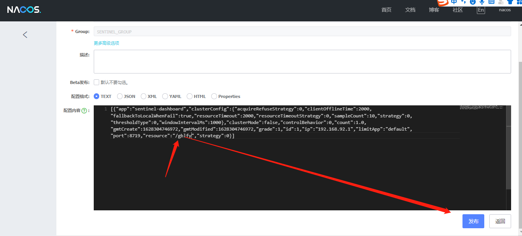
Task: Click into the 描述 description textarea
Action: coord(302,61)
